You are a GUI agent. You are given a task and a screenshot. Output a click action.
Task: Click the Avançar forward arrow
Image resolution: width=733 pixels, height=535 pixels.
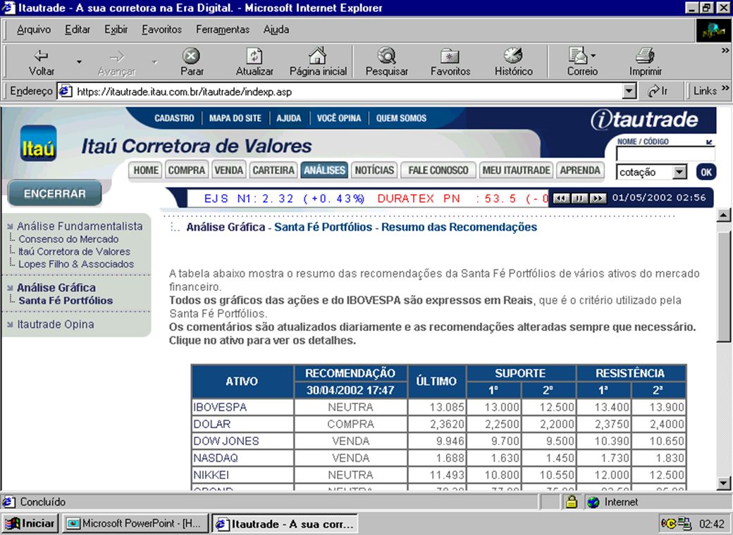click(x=117, y=62)
